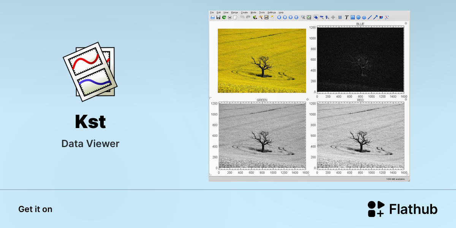This screenshot has height=228, width=456.
Task: Select the Box drawing tool
Action: 353,17
